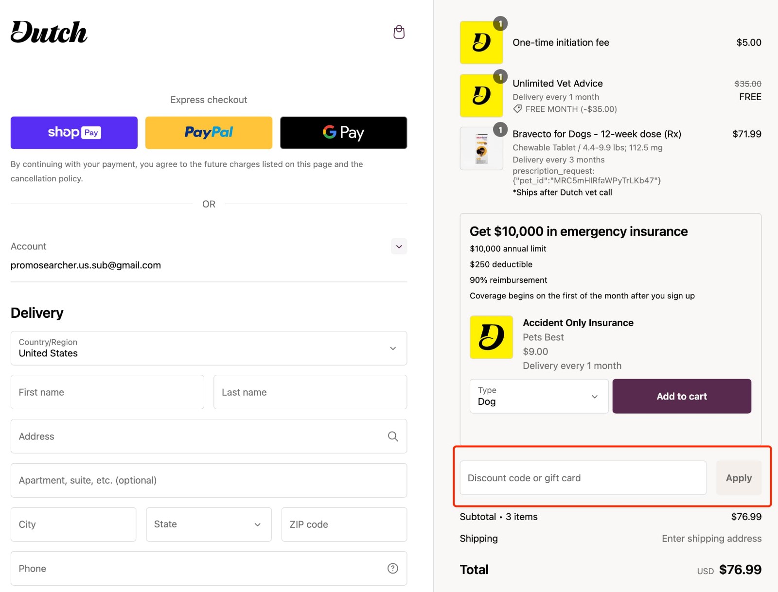
Task: Expand the Account section chevron
Action: pyautogui.click(x=399, y=246)
